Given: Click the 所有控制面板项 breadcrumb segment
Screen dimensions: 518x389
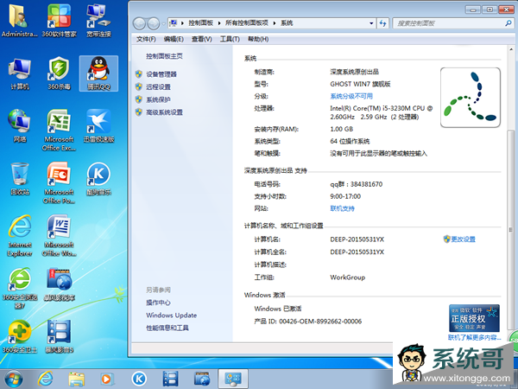Looking at the screenshot, I should pyautogui.click(x=246, y=23).
